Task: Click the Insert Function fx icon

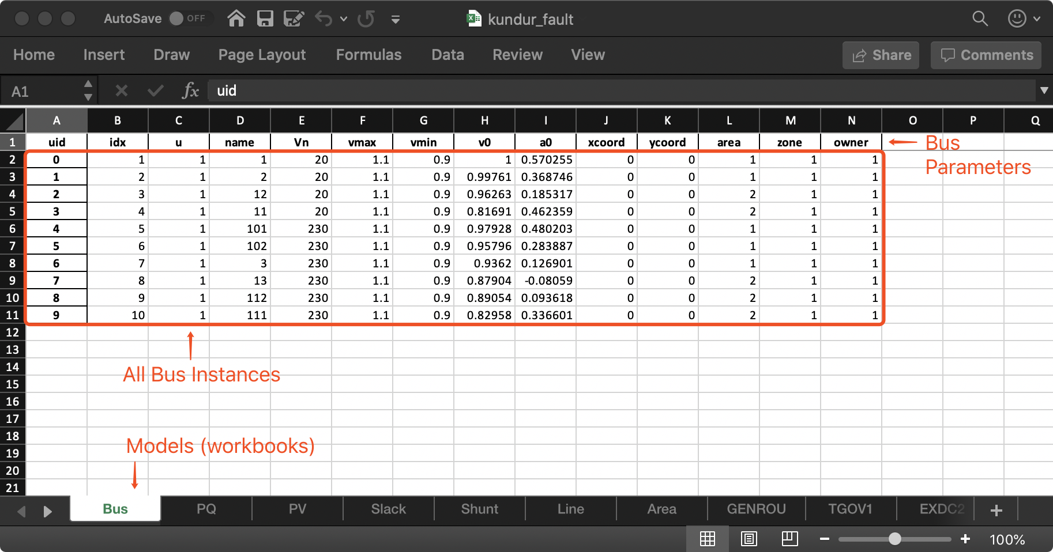Action: pyautogui.click(x=190, y=90)
